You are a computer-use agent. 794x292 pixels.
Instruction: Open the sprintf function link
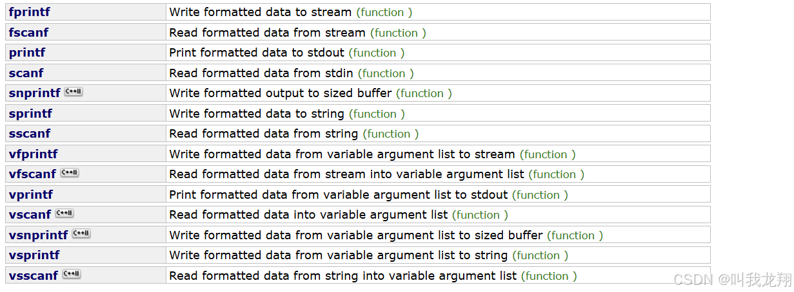point(31,113)
